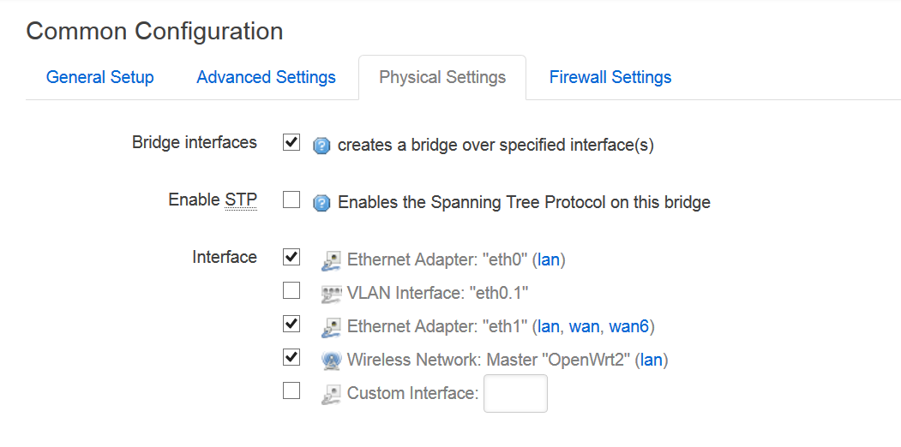Click the Bridge interfaces help icon
This screenshot has height=447, width=901.
321,146
